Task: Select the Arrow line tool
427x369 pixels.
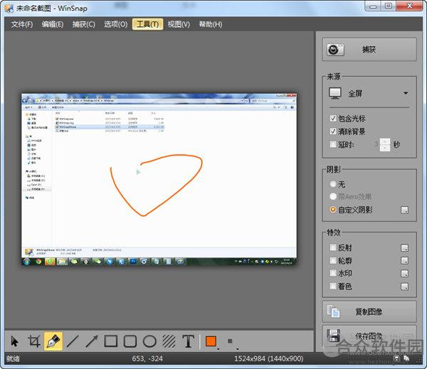Action: click(x=92, y=341)
